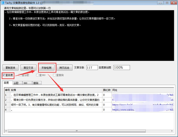Click the 飘红数 column header
This screenshot has height=137, width=178.
point(107,89)
